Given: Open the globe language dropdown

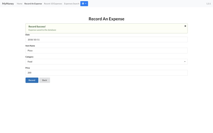Looking at the screenshot, I should pos(84,3).
